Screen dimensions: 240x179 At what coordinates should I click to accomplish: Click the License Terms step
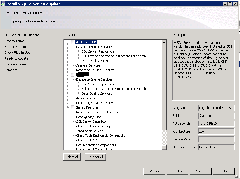point(14,41)
